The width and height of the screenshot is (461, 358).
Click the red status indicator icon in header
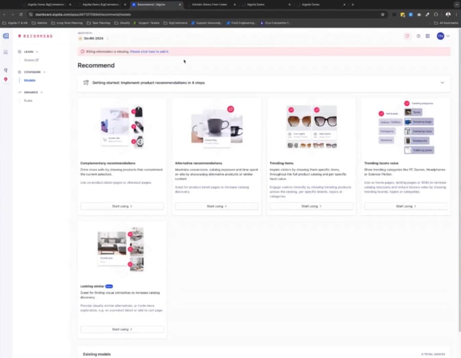(407, 36)
